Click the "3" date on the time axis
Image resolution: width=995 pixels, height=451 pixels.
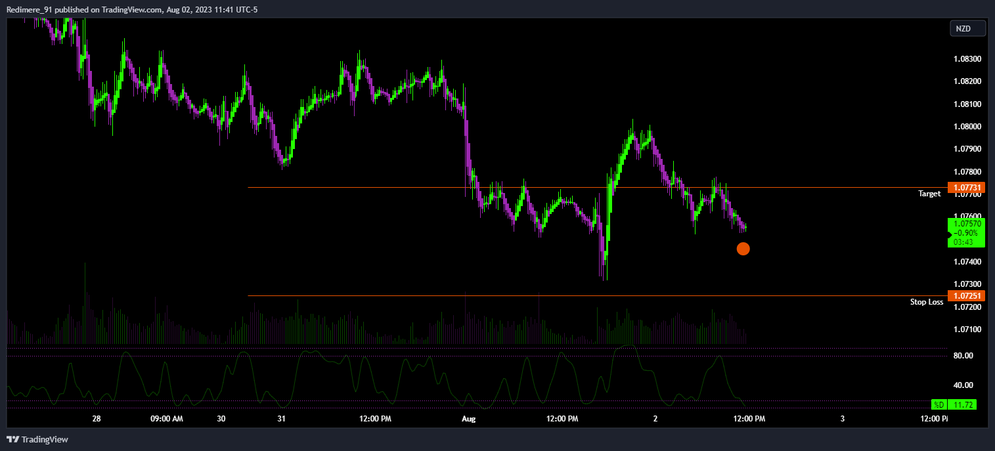[843, 419]
